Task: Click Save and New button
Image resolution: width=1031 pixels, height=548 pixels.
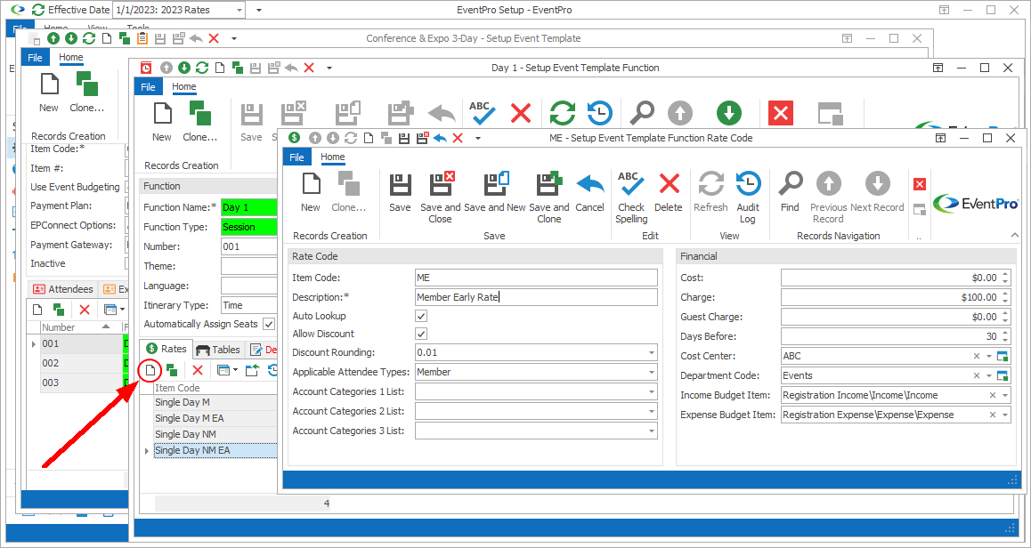Action: point(494,192)
